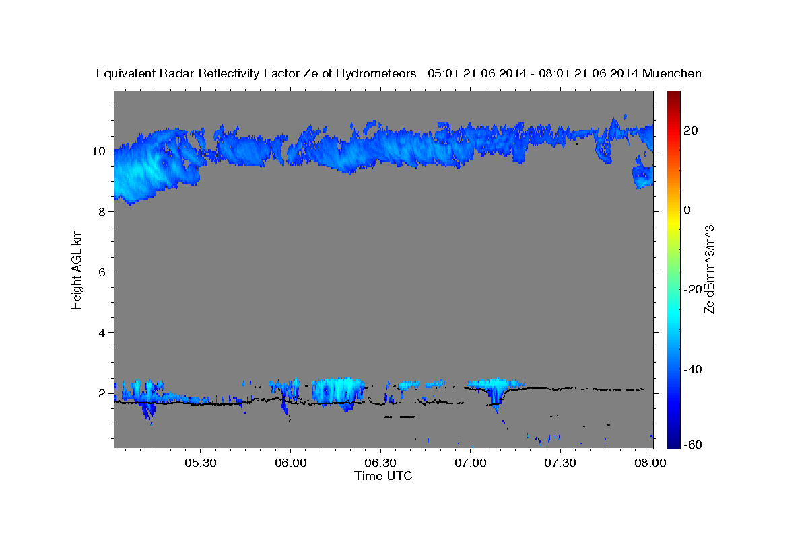Click the 05:30 time tick label
The image size is (808, 538).
201,463
